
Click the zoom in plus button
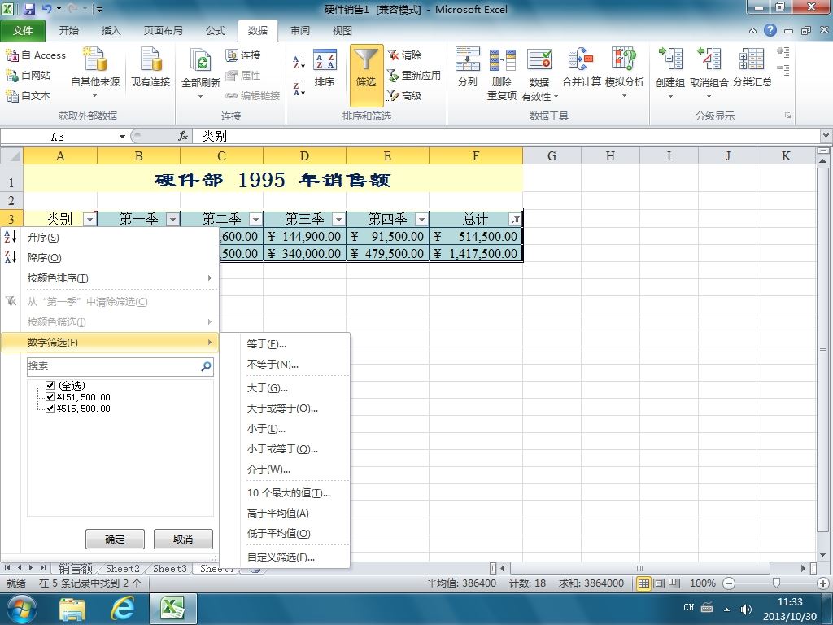point(823,583)
